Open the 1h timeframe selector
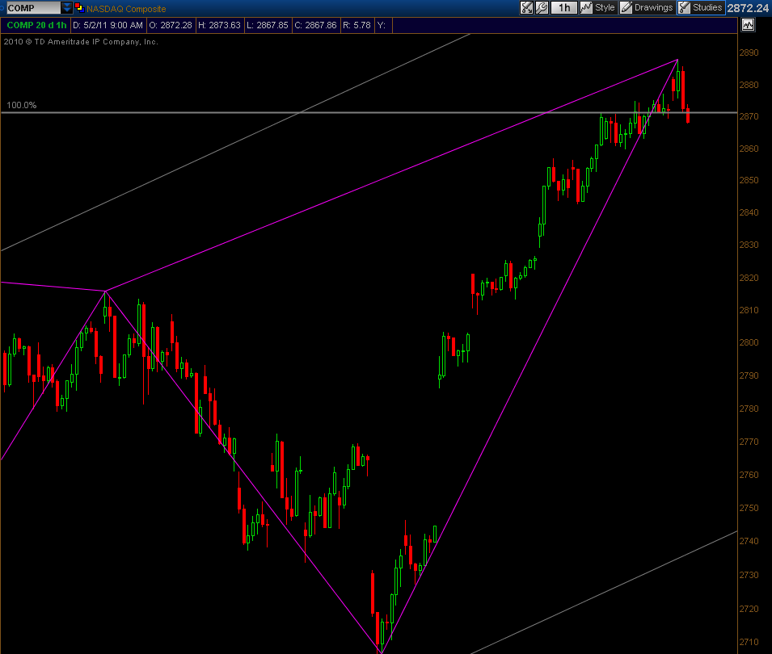 [x=563, y=8]
